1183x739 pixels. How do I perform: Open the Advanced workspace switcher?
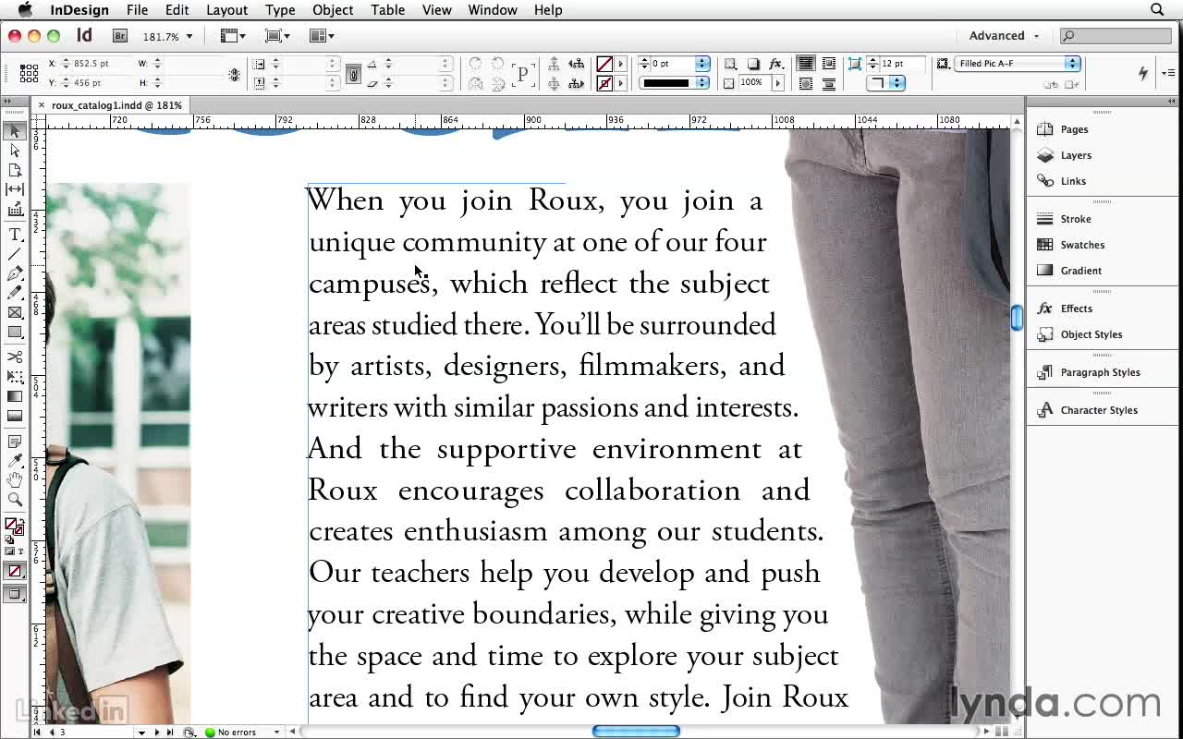1004,36
